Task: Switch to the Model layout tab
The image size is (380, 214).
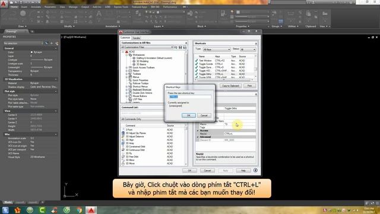Action: pos(8,202)
